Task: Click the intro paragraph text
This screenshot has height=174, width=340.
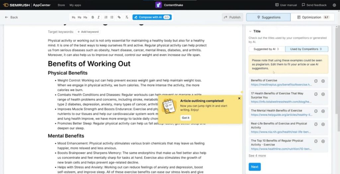Action: [127, 48]
